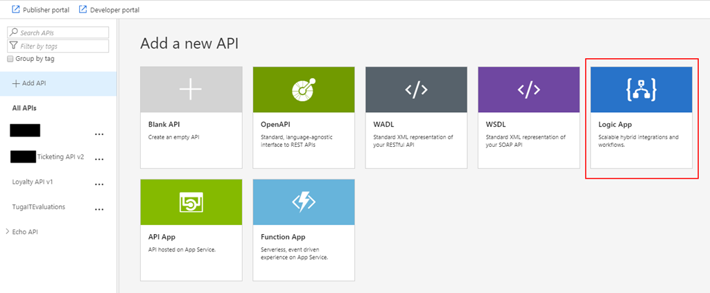Select Loyalty API v1 from list
The image size is (710, 293).
(33, 182)
